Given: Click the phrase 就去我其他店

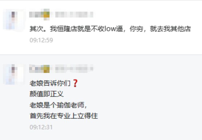Looking at the screenshot, I should coord(170,29).
